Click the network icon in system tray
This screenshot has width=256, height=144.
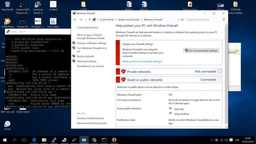[221, 140]
